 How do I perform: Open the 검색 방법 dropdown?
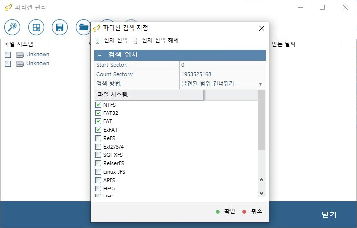[260, 84]
